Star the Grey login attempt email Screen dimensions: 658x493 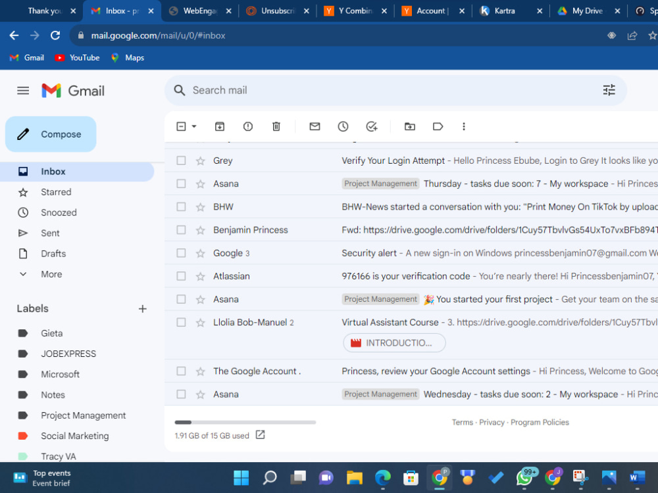(201, 161)
